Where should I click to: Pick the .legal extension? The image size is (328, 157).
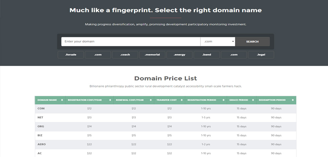click(x=261, y=55)
